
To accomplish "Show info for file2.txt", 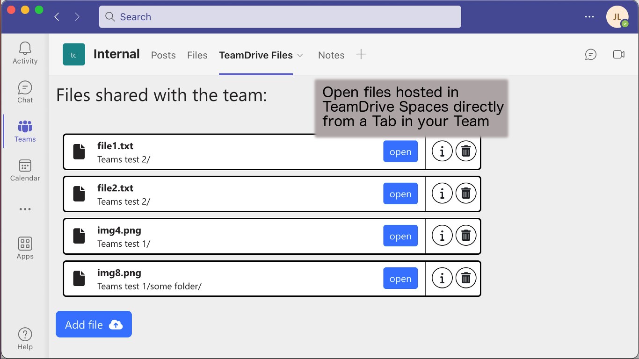I will (442, 193).
